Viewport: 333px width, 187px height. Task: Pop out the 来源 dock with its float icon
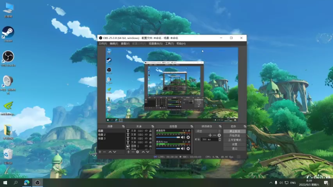(152, 126)
